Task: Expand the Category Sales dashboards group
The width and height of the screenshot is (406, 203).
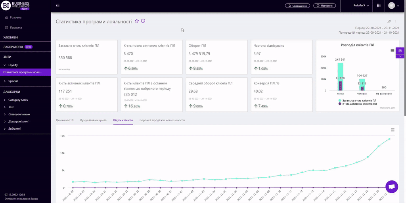Action: 18,100
